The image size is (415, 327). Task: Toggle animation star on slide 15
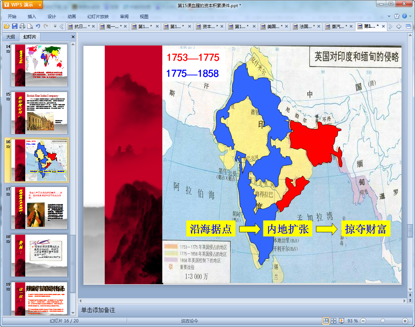tap(8, 99)
